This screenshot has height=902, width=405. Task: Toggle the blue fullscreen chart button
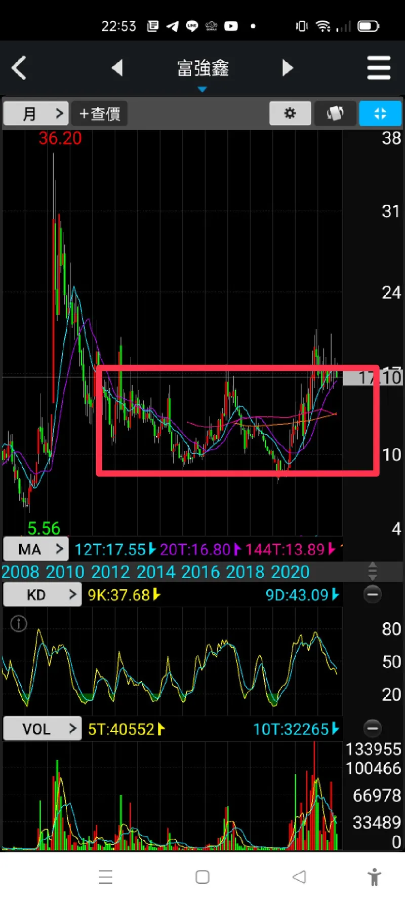380,113
